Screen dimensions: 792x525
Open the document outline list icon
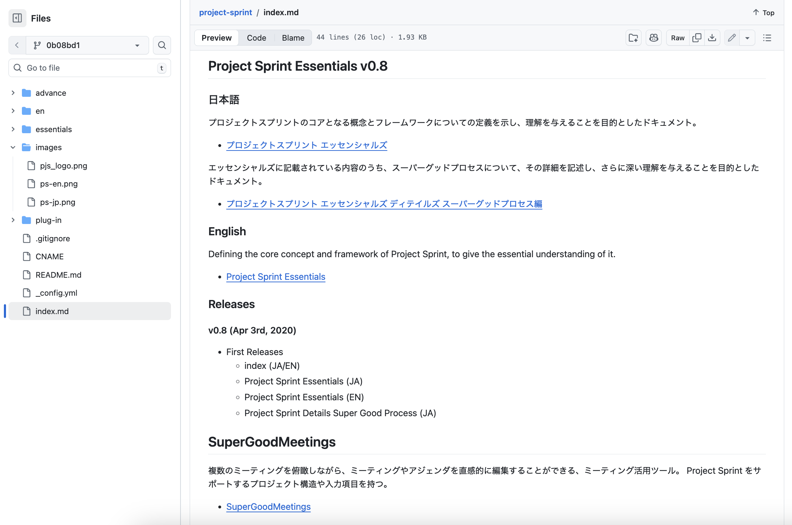click(x=767, y=38)
